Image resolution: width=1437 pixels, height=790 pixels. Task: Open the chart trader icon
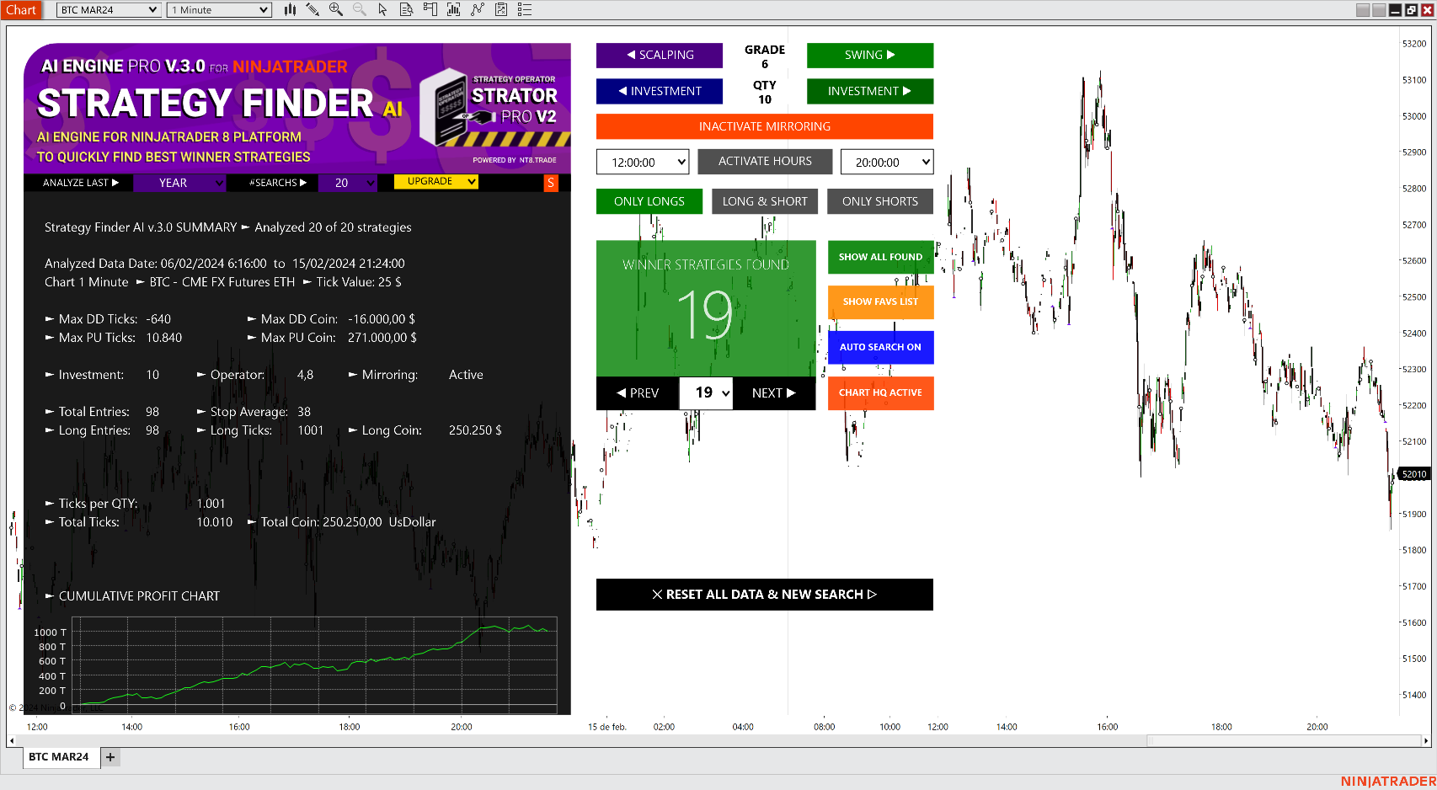click(x=430, y=9)
